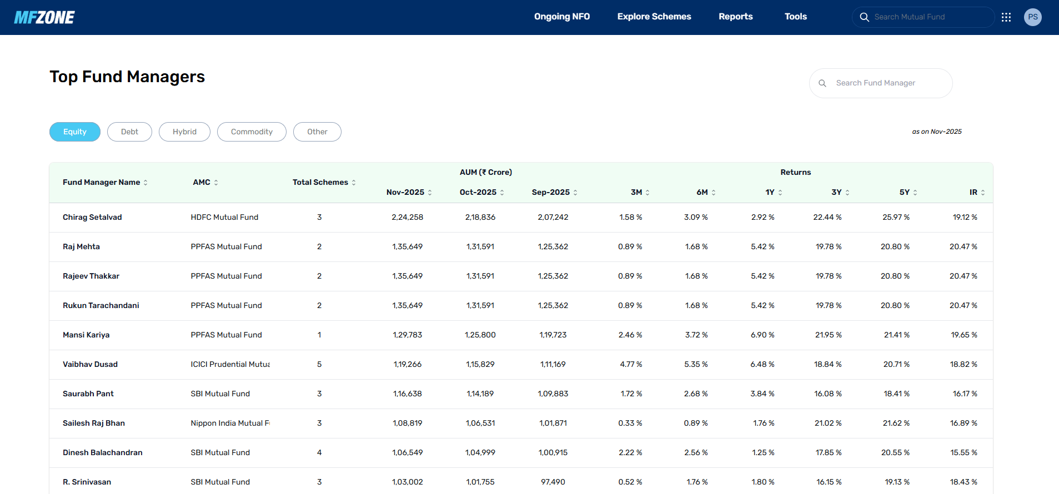Sort by 1Y returns arrows
This screenshot has width=1059, height=494.
(780, 193)
